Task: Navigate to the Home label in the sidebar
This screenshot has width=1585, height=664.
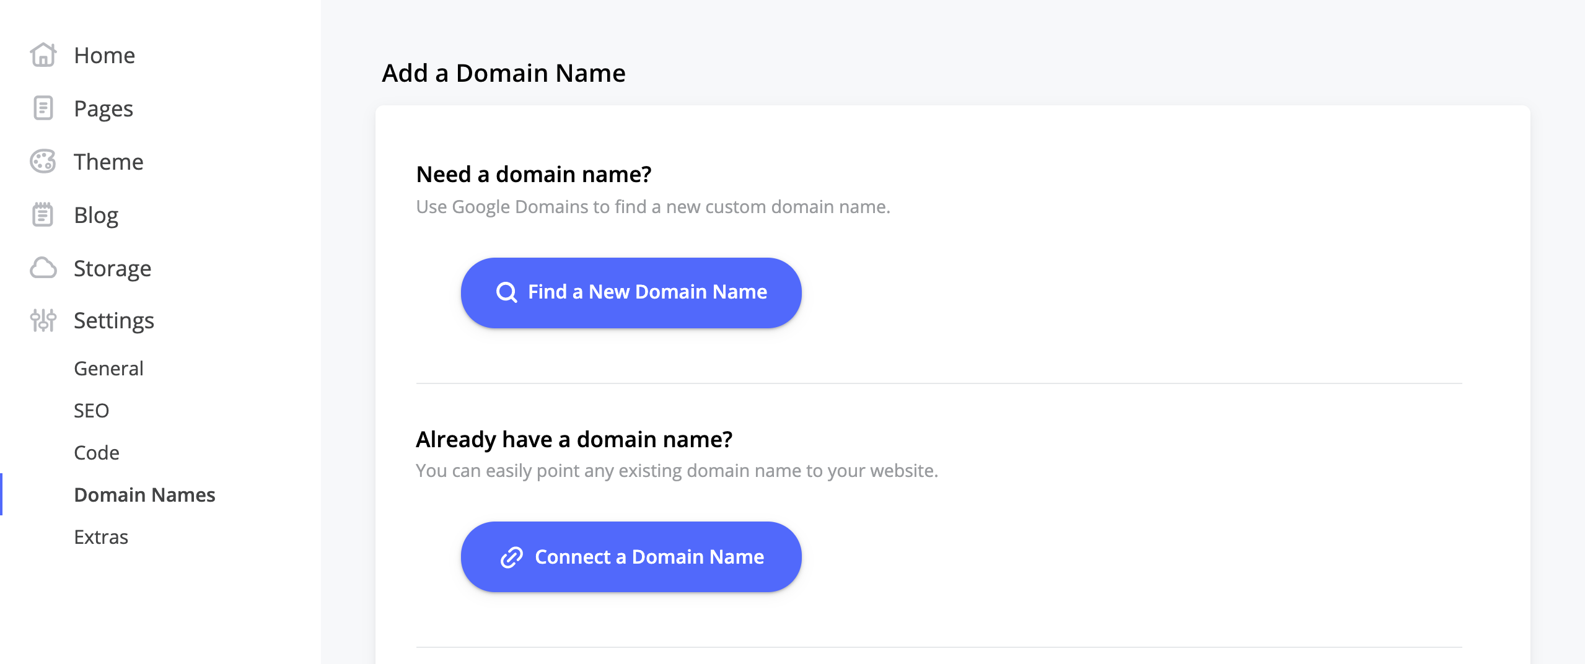Action: pos(104,55)
